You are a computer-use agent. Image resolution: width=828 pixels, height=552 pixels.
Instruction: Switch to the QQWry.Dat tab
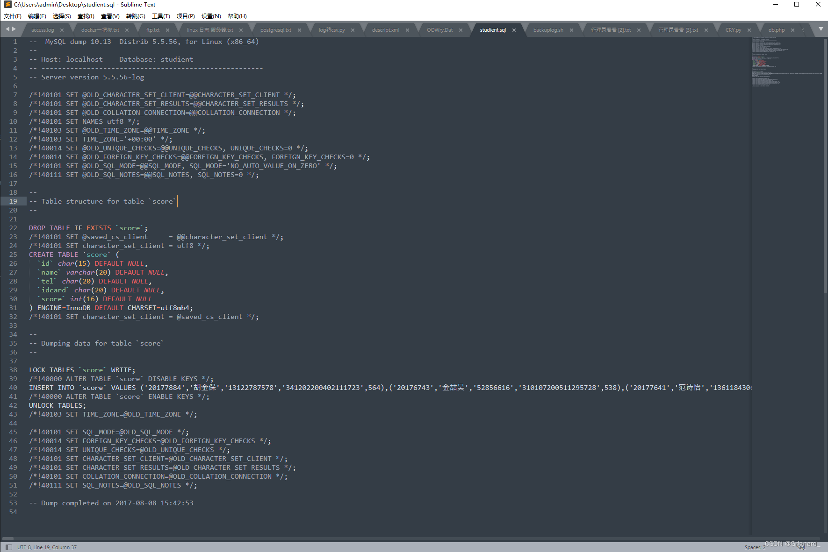(x=439, y=30)
